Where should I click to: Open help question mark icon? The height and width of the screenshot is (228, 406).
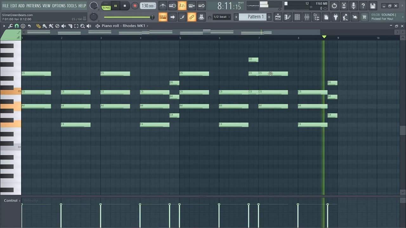pyautogui.click(x=363, y=6)
